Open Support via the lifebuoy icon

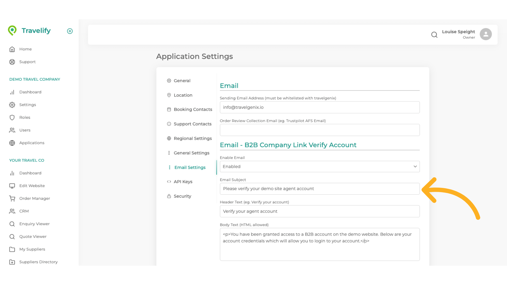[12, 62]
